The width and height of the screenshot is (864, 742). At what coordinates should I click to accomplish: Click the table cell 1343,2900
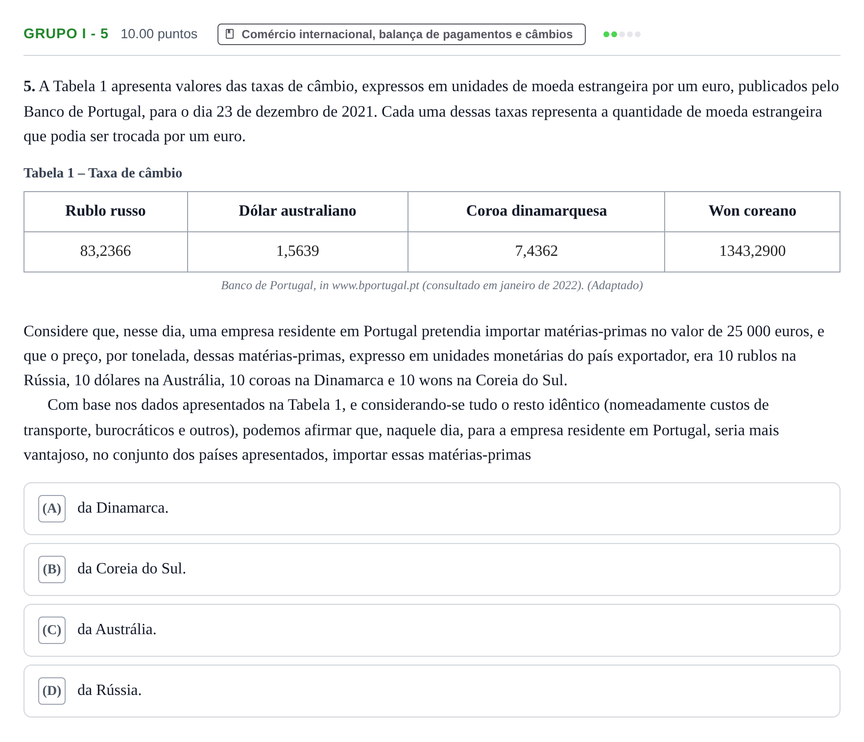tap(752, 251)
